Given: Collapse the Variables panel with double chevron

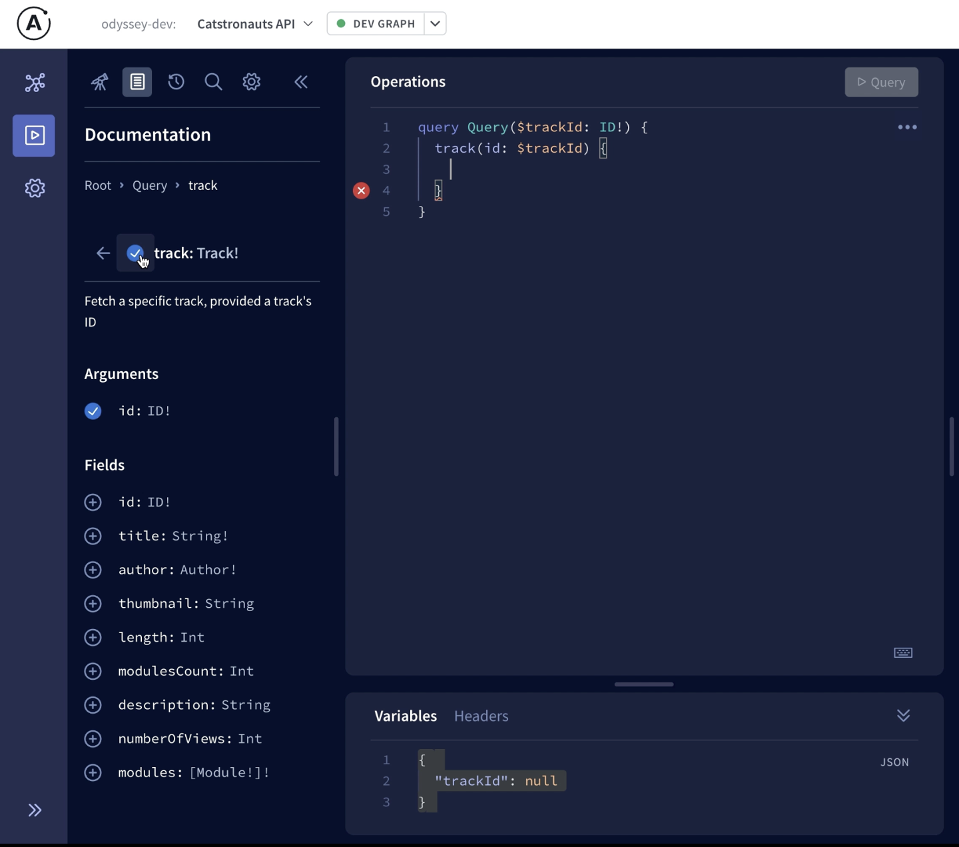Looking at the screenshot, I should [903, 716].
